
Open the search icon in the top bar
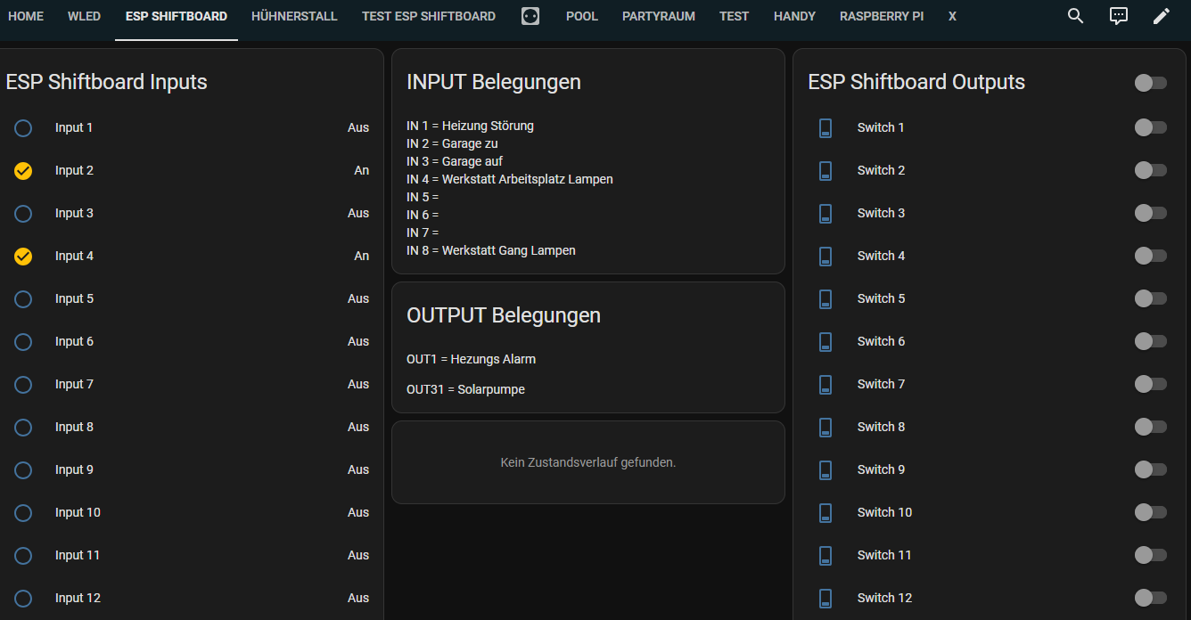[x=1075, y=15]
